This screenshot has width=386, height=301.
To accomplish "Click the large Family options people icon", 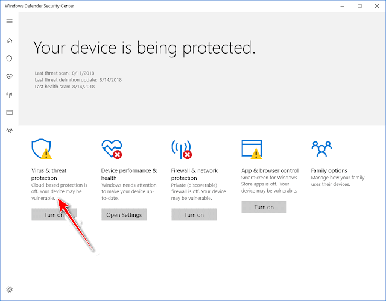I will pyautogui.click(x=321, y=149).
